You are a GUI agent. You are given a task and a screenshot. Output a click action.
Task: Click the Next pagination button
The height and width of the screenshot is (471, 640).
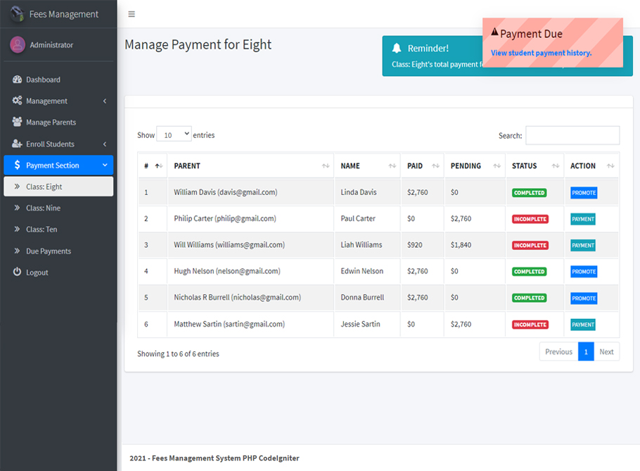click(606, 352)
